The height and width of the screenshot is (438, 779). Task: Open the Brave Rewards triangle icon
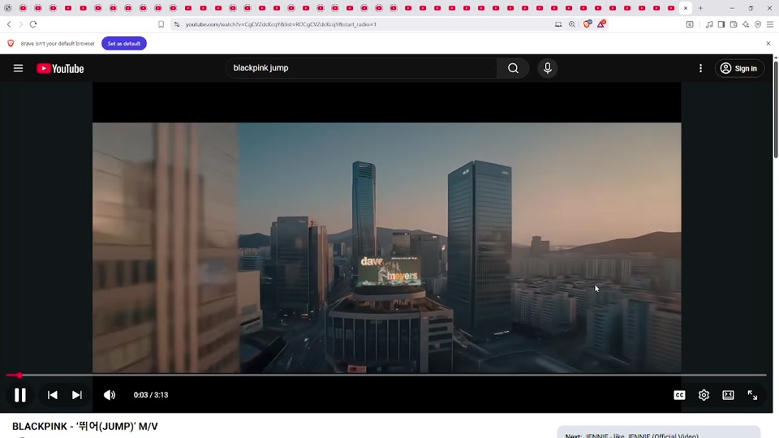tap(601, 24)
